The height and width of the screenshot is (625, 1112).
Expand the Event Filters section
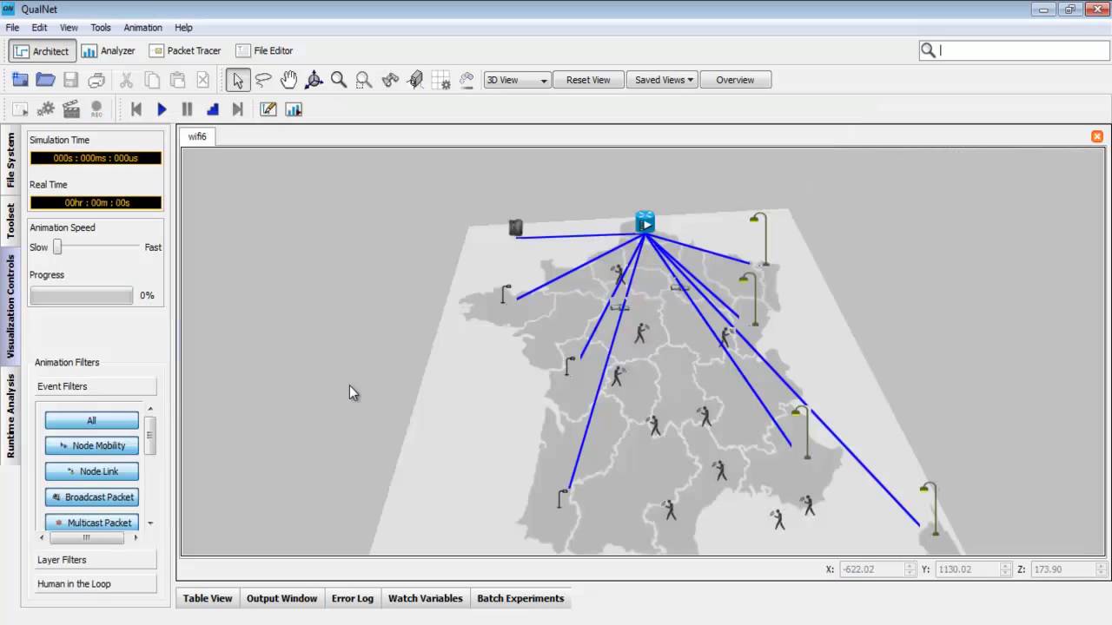[x=96, y=386]
